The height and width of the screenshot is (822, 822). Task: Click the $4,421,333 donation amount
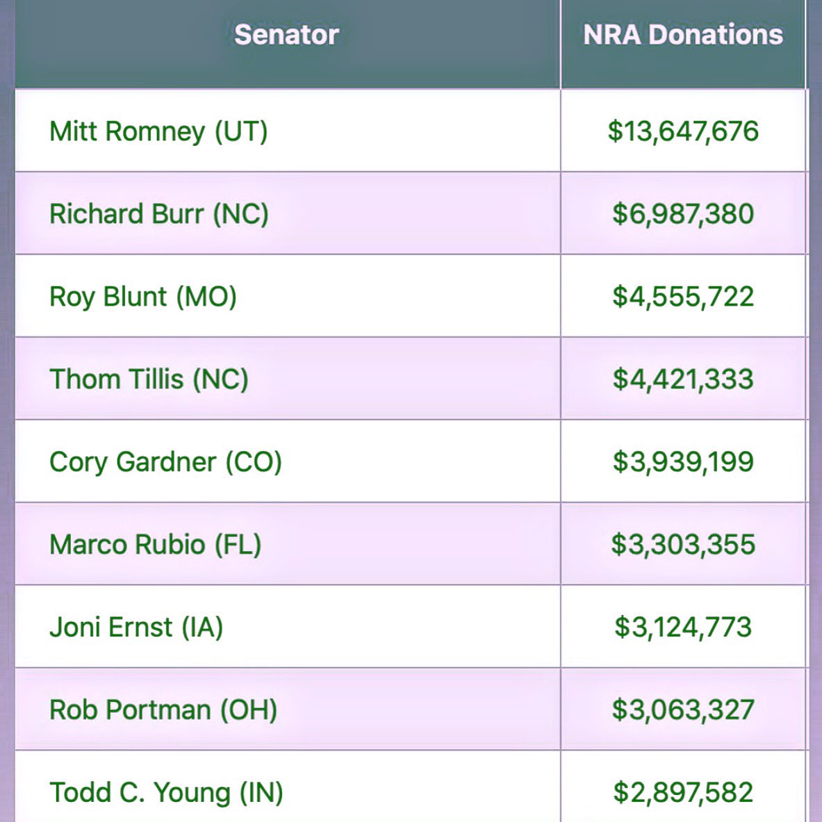coord(683,379)
